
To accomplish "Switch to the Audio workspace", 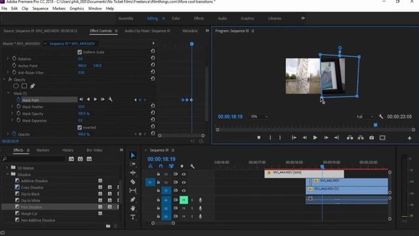I will tap(223, 18).
